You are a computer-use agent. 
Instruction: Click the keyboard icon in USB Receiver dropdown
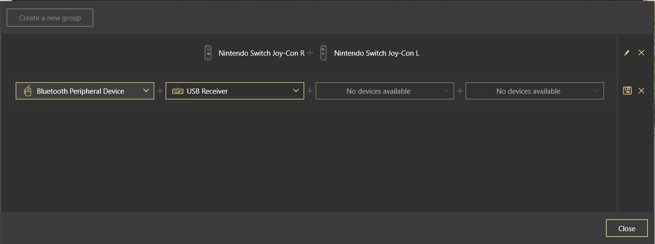[x=178, y=91]
